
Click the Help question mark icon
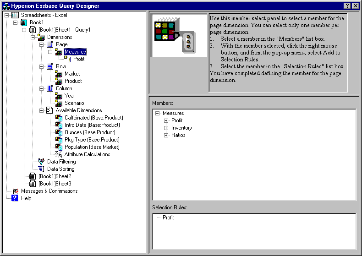coord(15,198)
